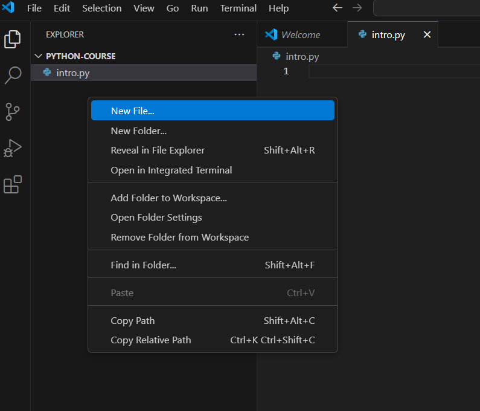
Task: Go back using the left arrow
Action: tap(338, 8)
